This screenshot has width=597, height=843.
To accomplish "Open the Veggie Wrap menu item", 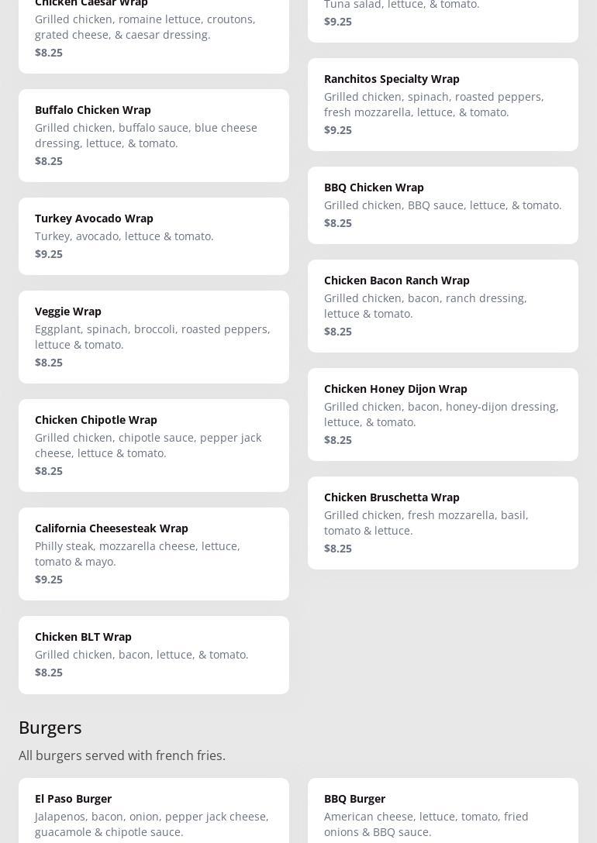I will point(154,337).
